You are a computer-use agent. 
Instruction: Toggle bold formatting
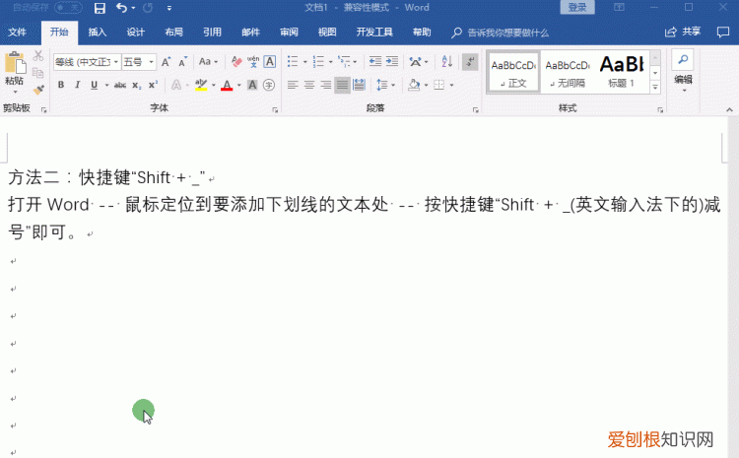click(x=61, y=85)
